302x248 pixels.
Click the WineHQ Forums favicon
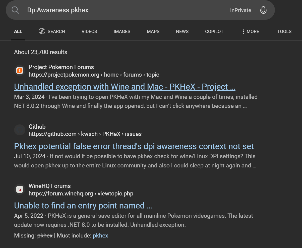pyautogui.click(x=20, y=189)
